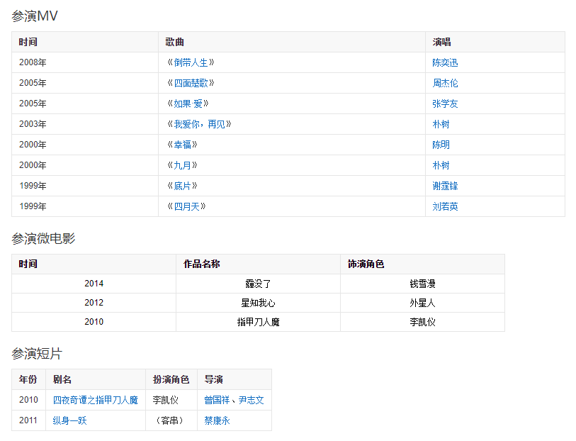This screenshot has height=441, width=576.
Task: Open the song link 我爱你，再见
Action: pos(199,124)
